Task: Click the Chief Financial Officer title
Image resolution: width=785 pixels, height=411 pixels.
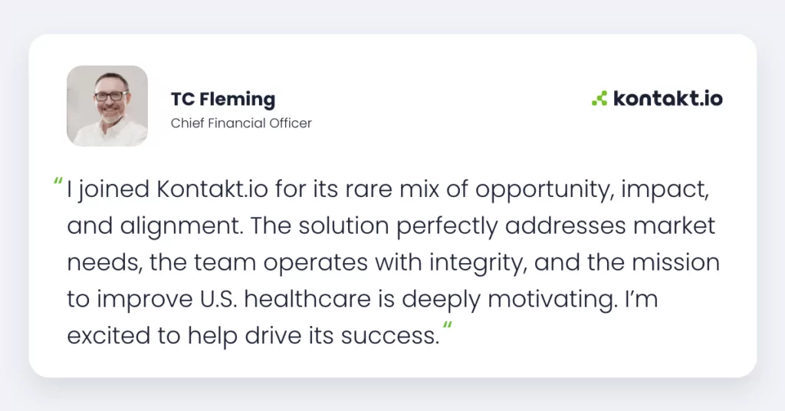Action: point(241,123)
